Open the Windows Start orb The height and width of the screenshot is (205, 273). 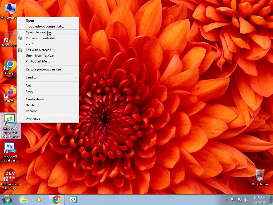tap(7, 200)
